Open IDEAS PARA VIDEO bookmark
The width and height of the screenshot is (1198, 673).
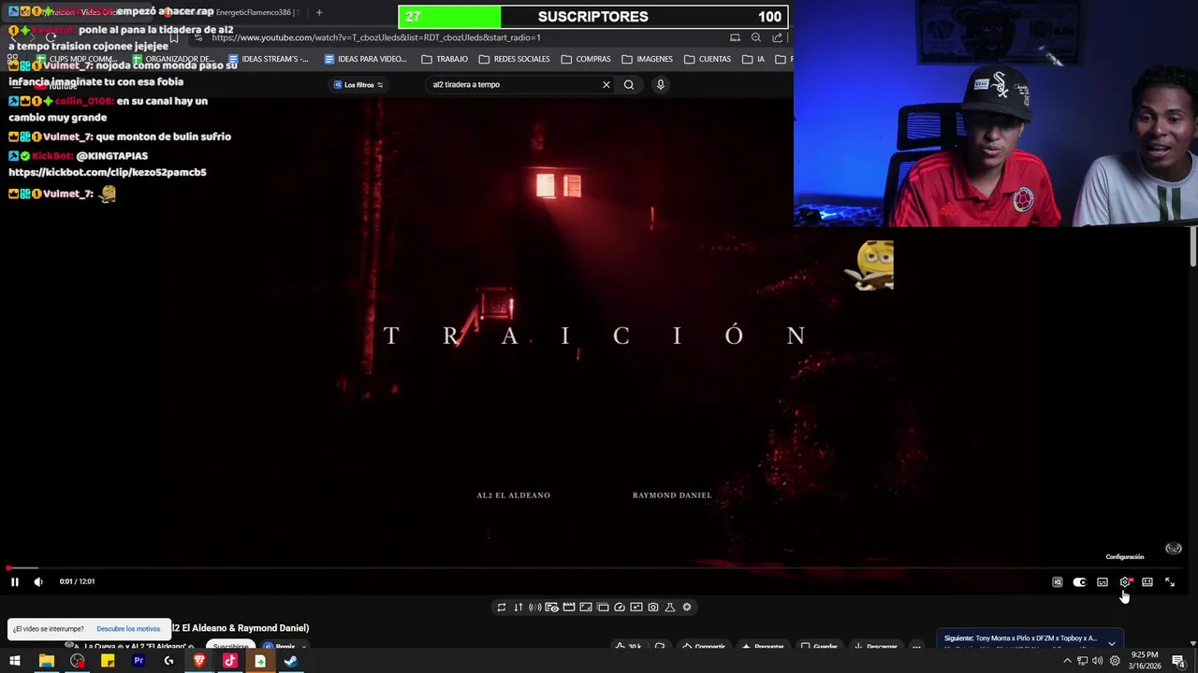coord(365,59)
